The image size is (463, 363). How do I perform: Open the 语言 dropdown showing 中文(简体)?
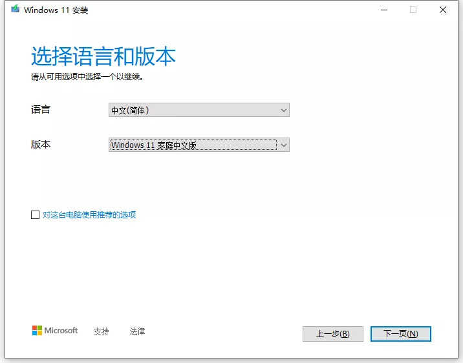(199, 110)
